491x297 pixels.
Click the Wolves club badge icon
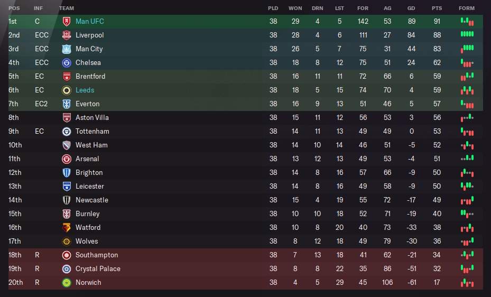[67, 241]
